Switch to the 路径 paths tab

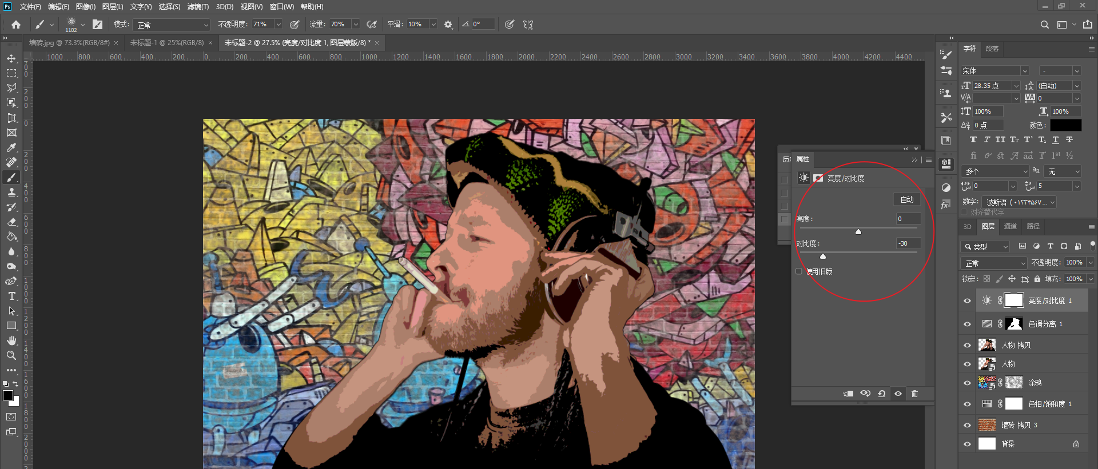(x=1033, y=226)
